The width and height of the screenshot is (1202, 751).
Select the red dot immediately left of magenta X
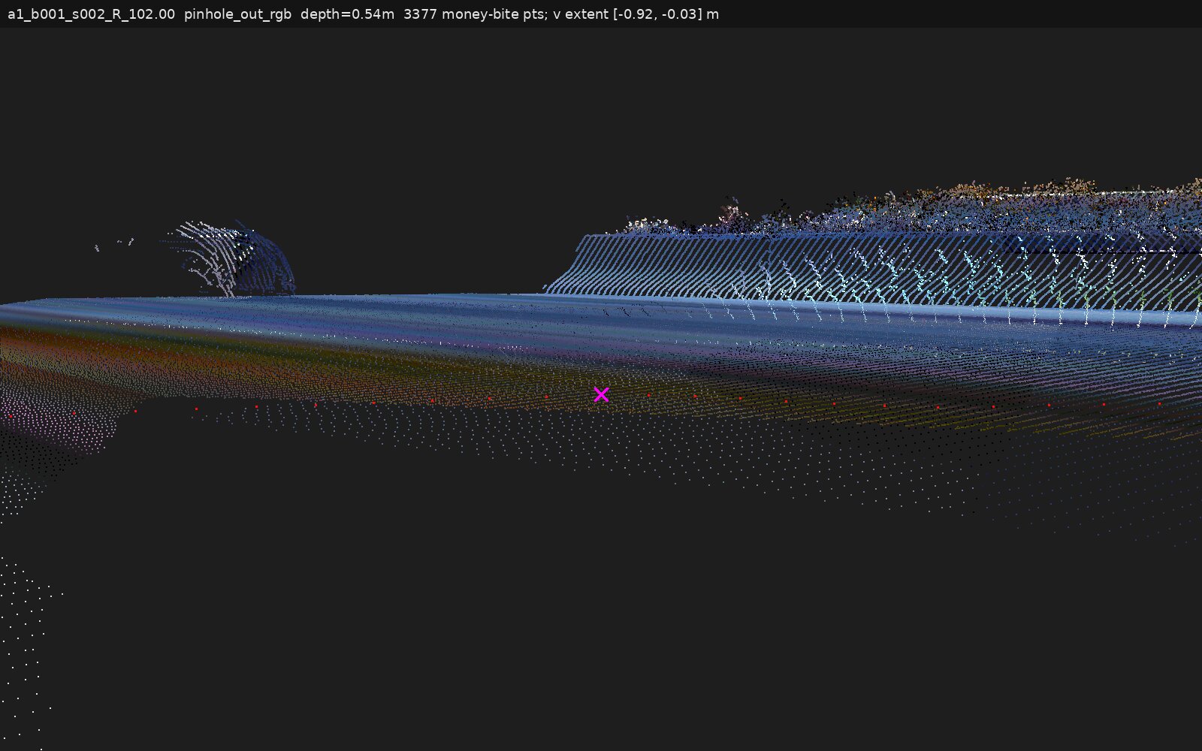pos(546,397)
